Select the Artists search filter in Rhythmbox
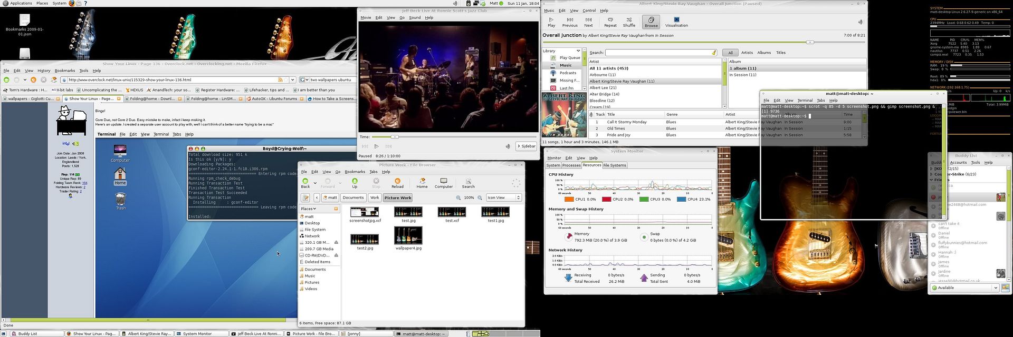Viewport: 1013px width, 337px height. coord(747,53)
